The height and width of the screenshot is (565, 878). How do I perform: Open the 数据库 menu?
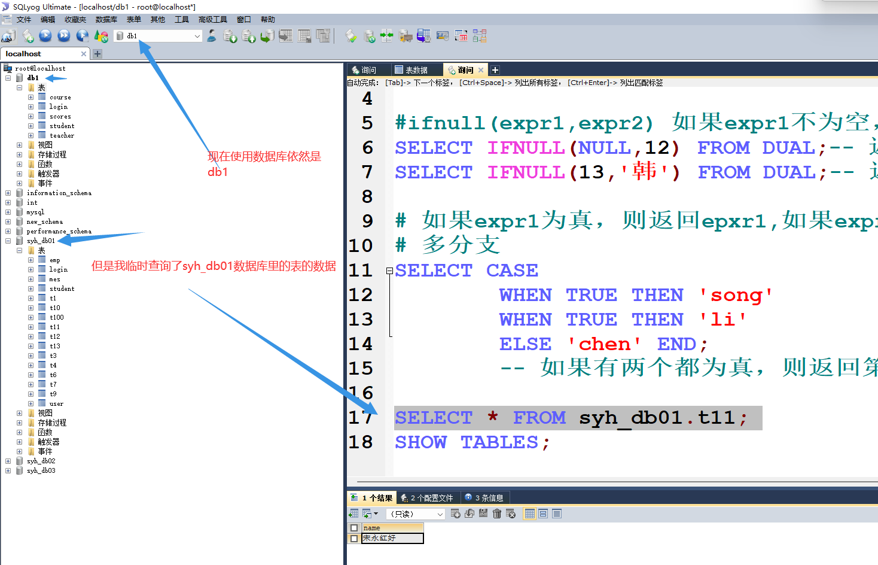point(106,20)
